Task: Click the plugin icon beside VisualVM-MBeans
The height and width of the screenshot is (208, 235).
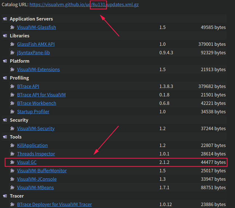Action: pyautogui.click(x=12, y=187)
